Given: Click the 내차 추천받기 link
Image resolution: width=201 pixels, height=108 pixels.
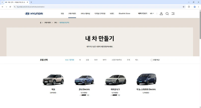Looking at the screenshot, I should [142, 14].
